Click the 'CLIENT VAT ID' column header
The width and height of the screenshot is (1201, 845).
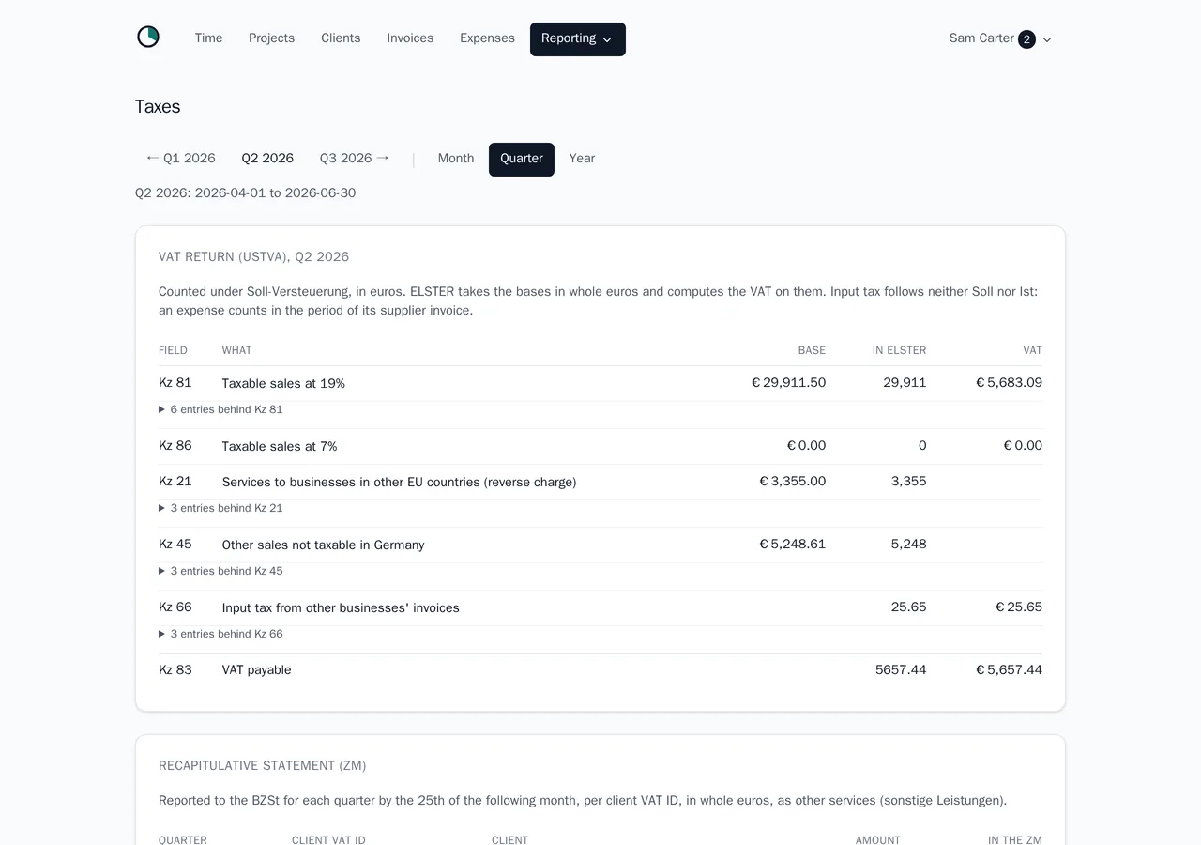tap(328, 840)
